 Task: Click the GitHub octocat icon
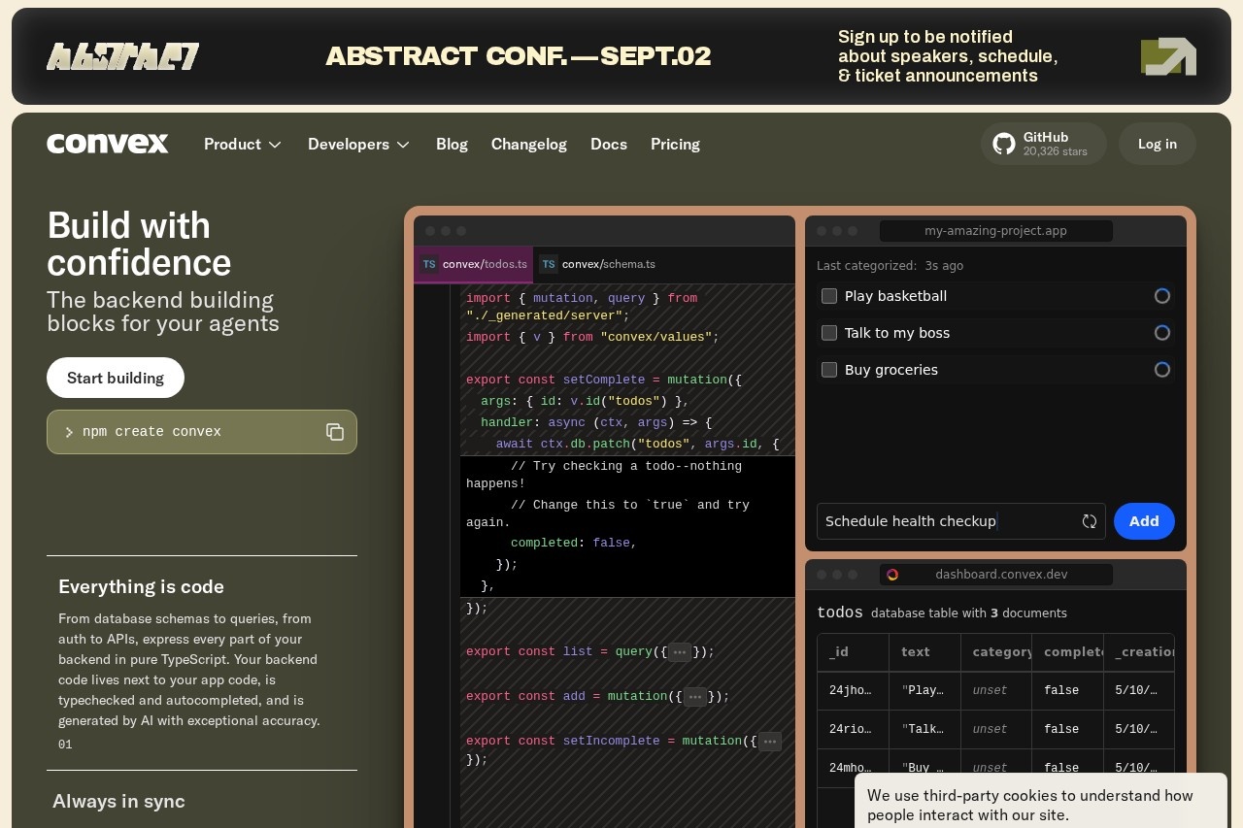pyautogui.click(x=1004, y=144)
